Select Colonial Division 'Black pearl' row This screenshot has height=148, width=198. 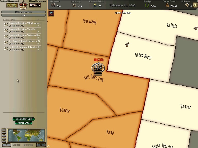(x=22, y=24)
